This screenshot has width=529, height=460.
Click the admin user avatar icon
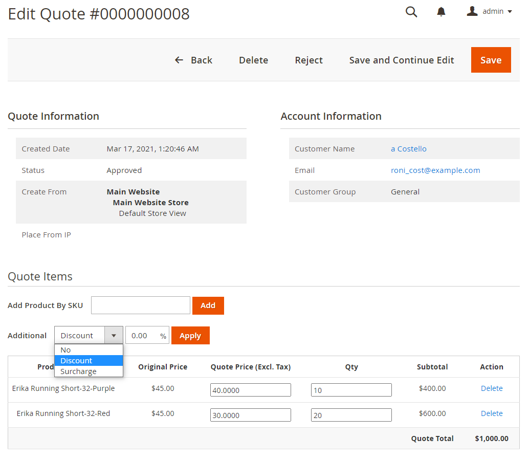coord(472,11)
